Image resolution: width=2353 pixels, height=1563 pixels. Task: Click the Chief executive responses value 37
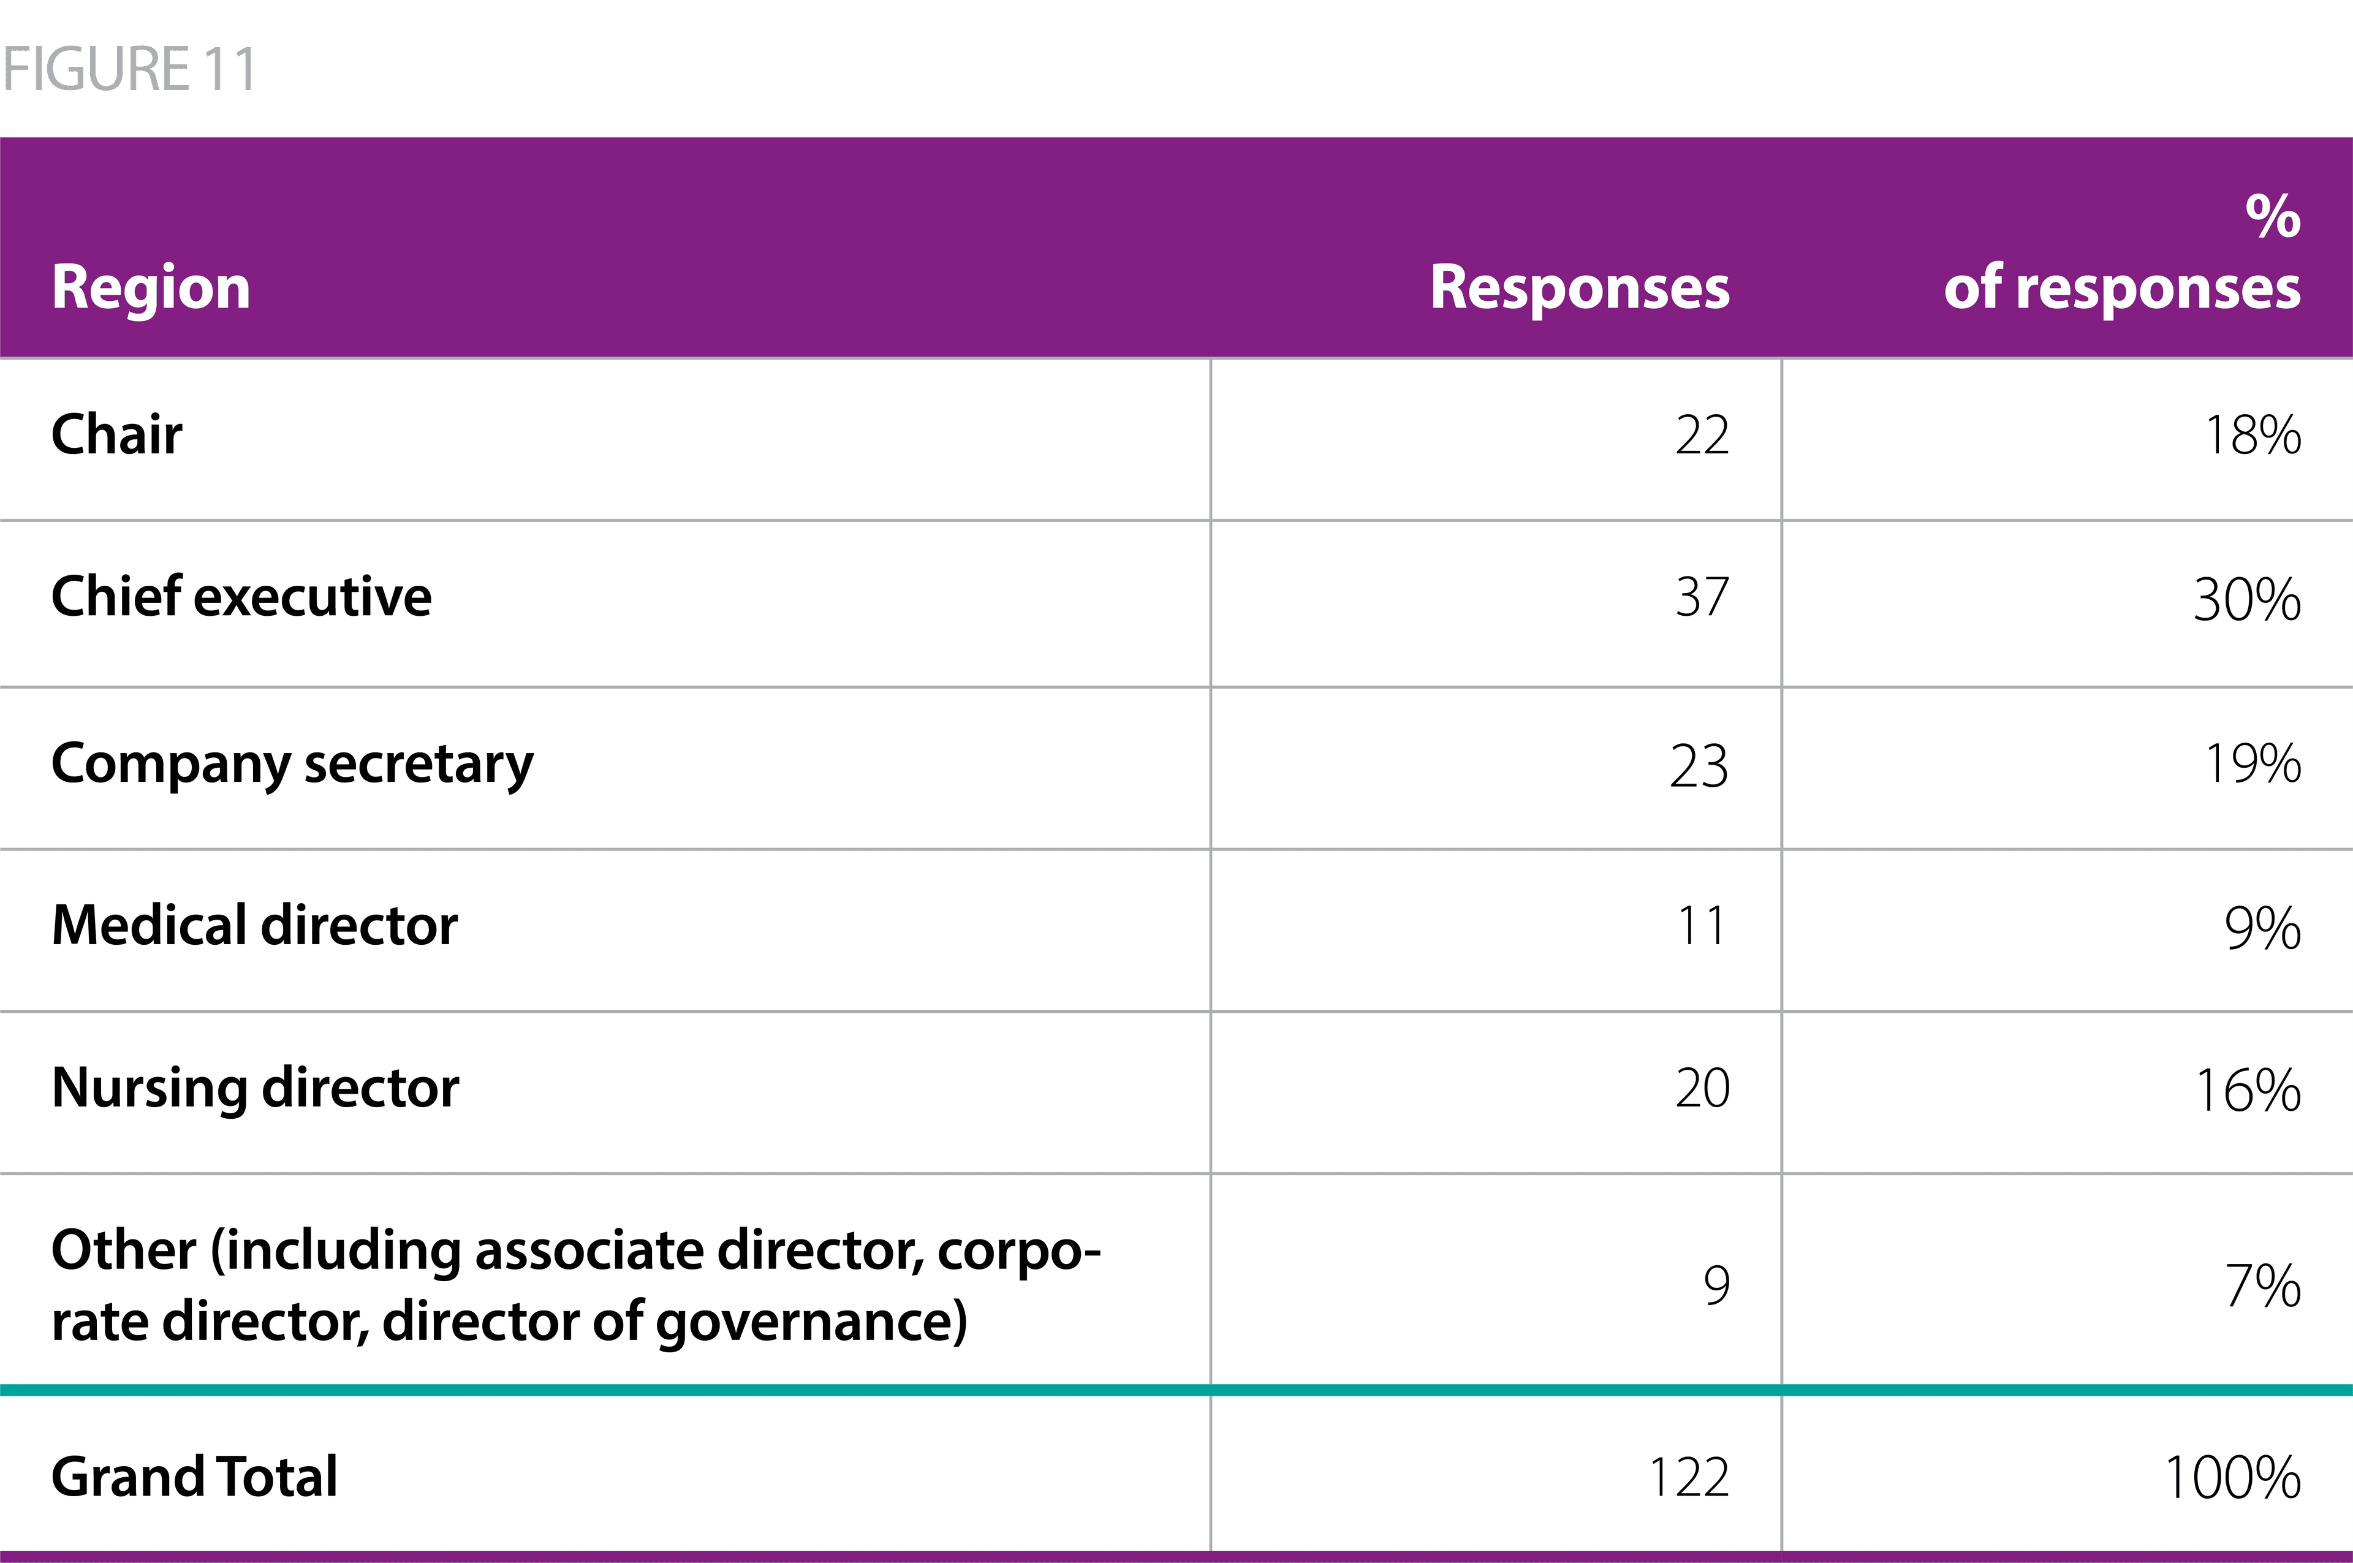(1701, 598)
